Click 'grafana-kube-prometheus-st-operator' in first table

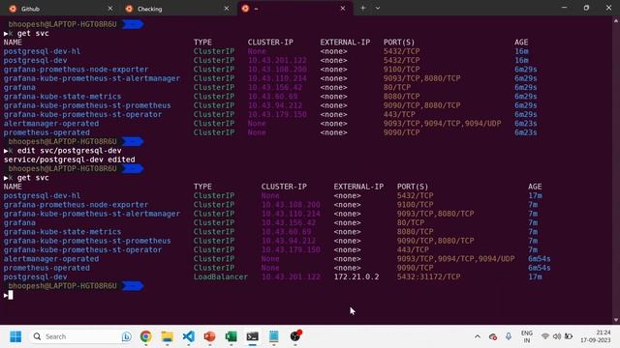point(82,114)
